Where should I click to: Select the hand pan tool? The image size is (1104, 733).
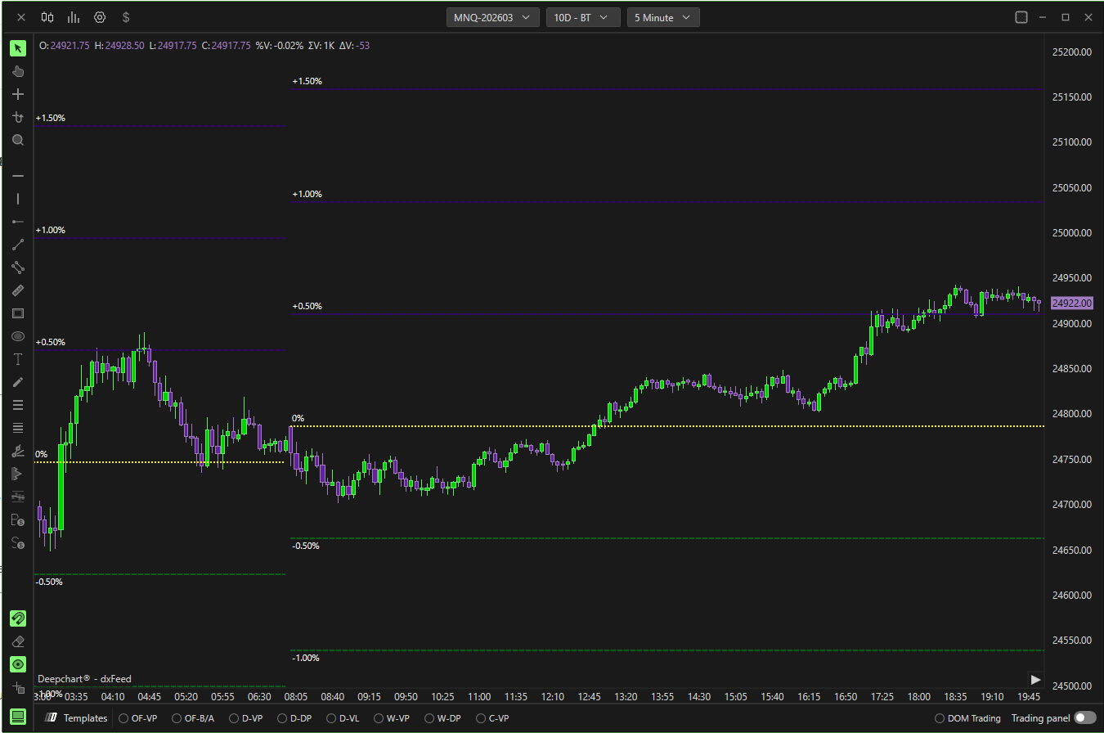tap(18, 71)
